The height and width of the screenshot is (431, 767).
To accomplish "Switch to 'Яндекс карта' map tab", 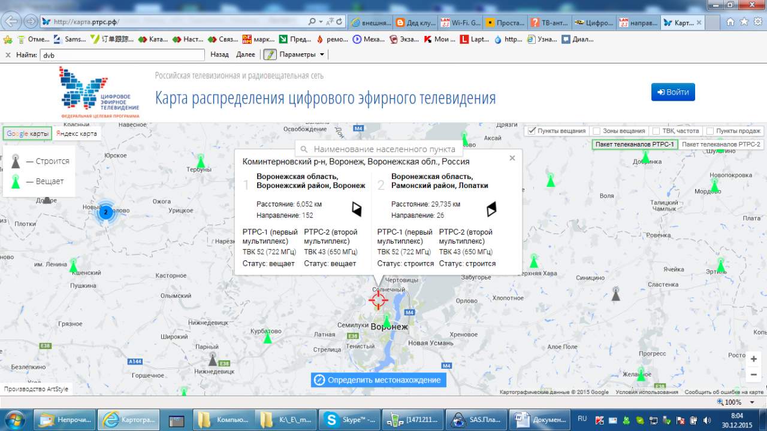I will click(x=77, y=133).
